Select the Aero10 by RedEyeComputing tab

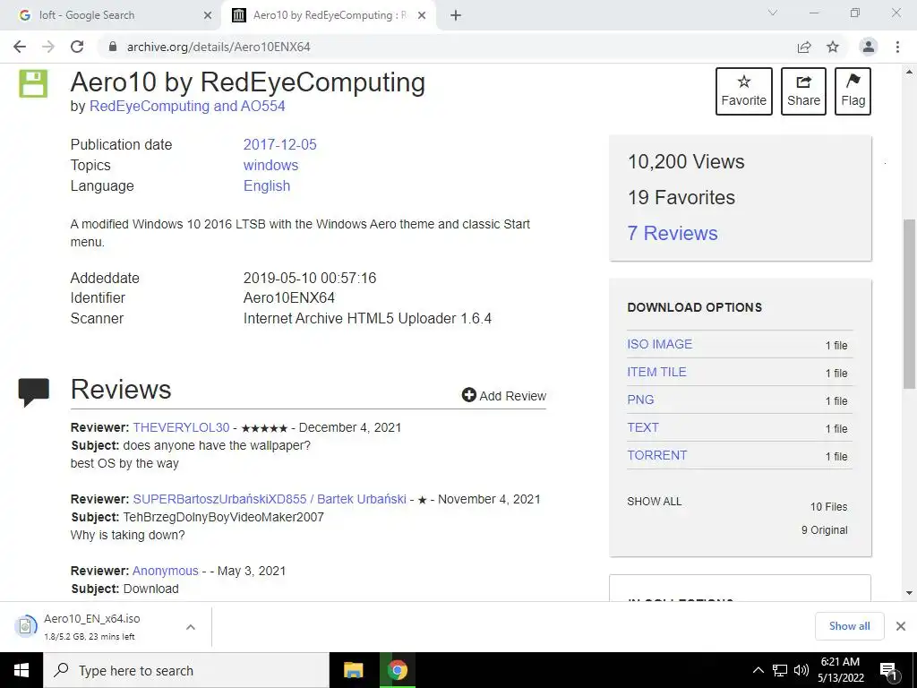pyautogui.click(x=330, y=15)
